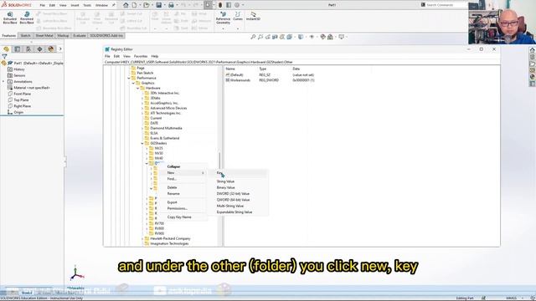
Task: Select Front Plane in the feature tree
Action: pyautogui.click(x=23, y=94)
